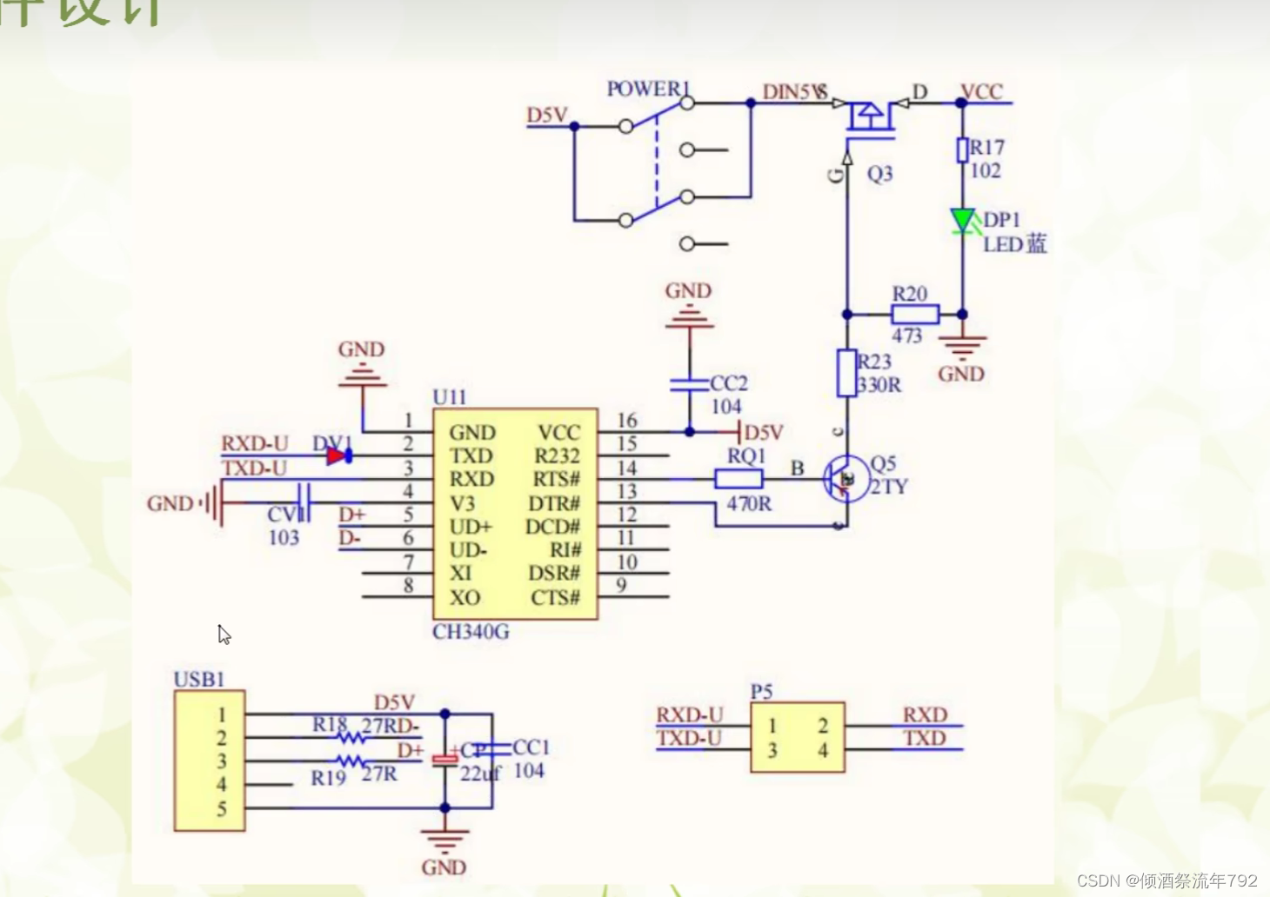
Task: Select the RQ1 resistor symbol
Action: 739,478
